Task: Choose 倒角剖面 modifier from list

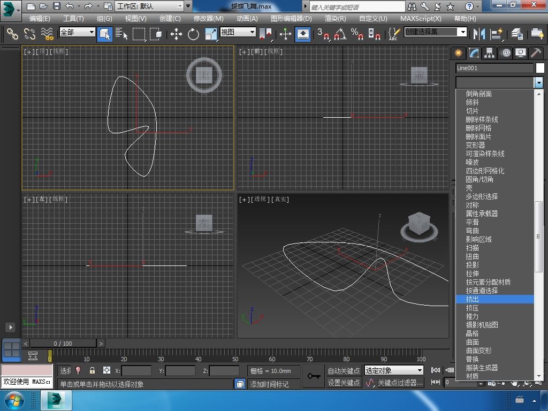Action: pos(494,94)
